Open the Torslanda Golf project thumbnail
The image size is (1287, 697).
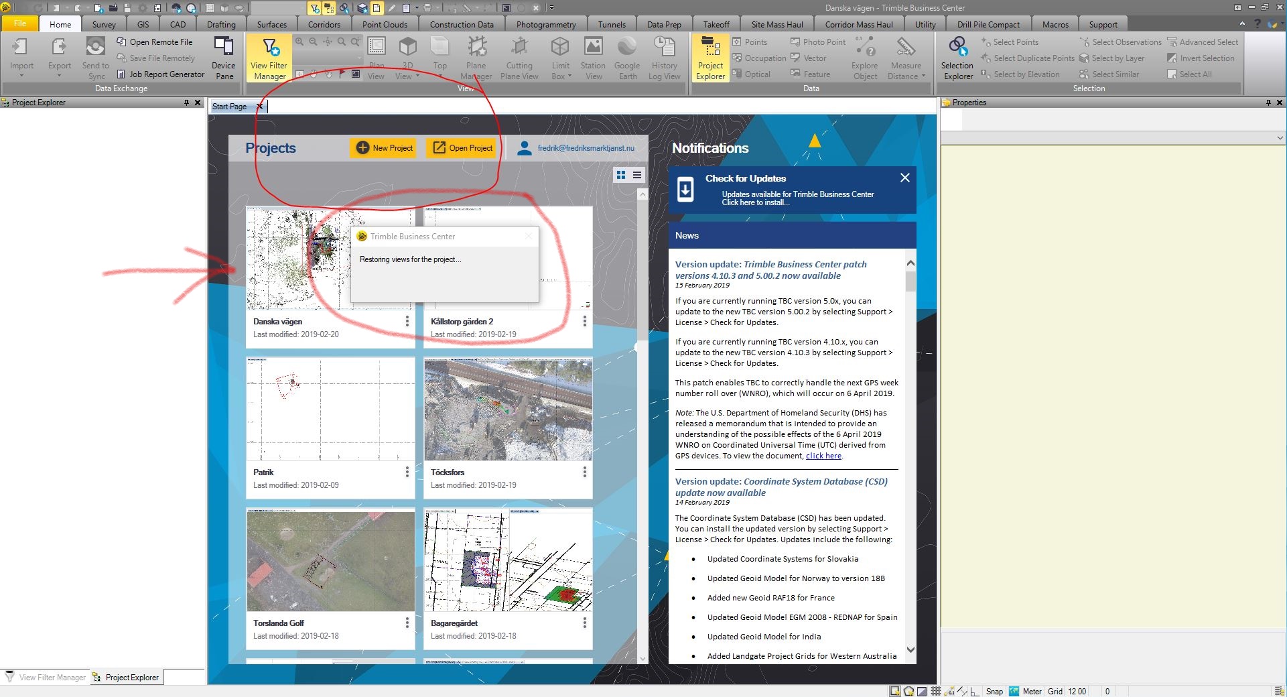(330, 560)
